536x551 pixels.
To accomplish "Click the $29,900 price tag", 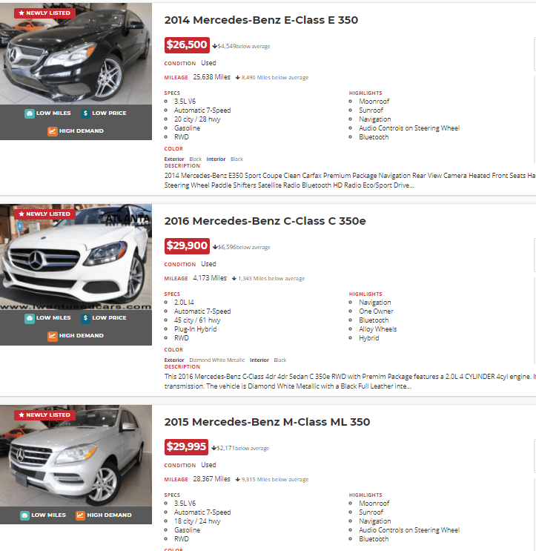I will 187,246.
